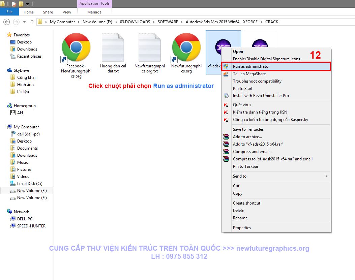Click the Revo Uninstaller icon in menu
The width and height of the screenshot is (355, 280).
(x=226, y=95)
